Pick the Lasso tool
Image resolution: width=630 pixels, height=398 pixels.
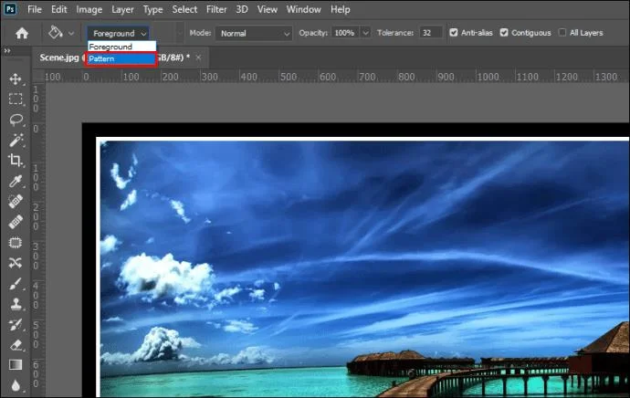16,120
